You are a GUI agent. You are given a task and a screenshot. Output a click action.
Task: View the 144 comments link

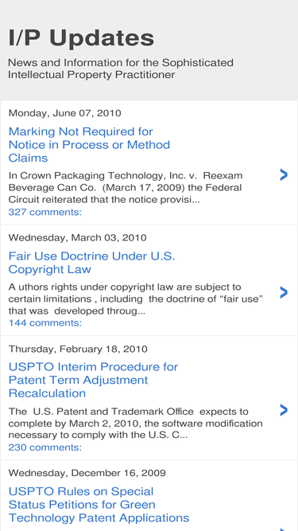click(x=45, y=322)
